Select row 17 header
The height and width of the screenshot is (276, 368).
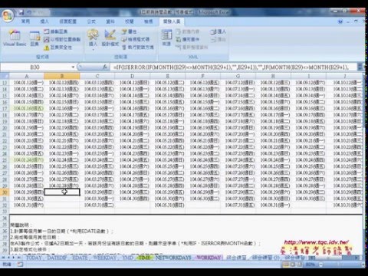[5, 108]
